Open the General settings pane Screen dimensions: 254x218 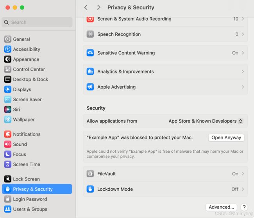pyautogui.click(x=37, y=39)
